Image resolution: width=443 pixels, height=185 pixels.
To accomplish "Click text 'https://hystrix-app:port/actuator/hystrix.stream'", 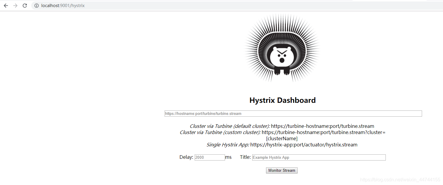I will [304, 145].
